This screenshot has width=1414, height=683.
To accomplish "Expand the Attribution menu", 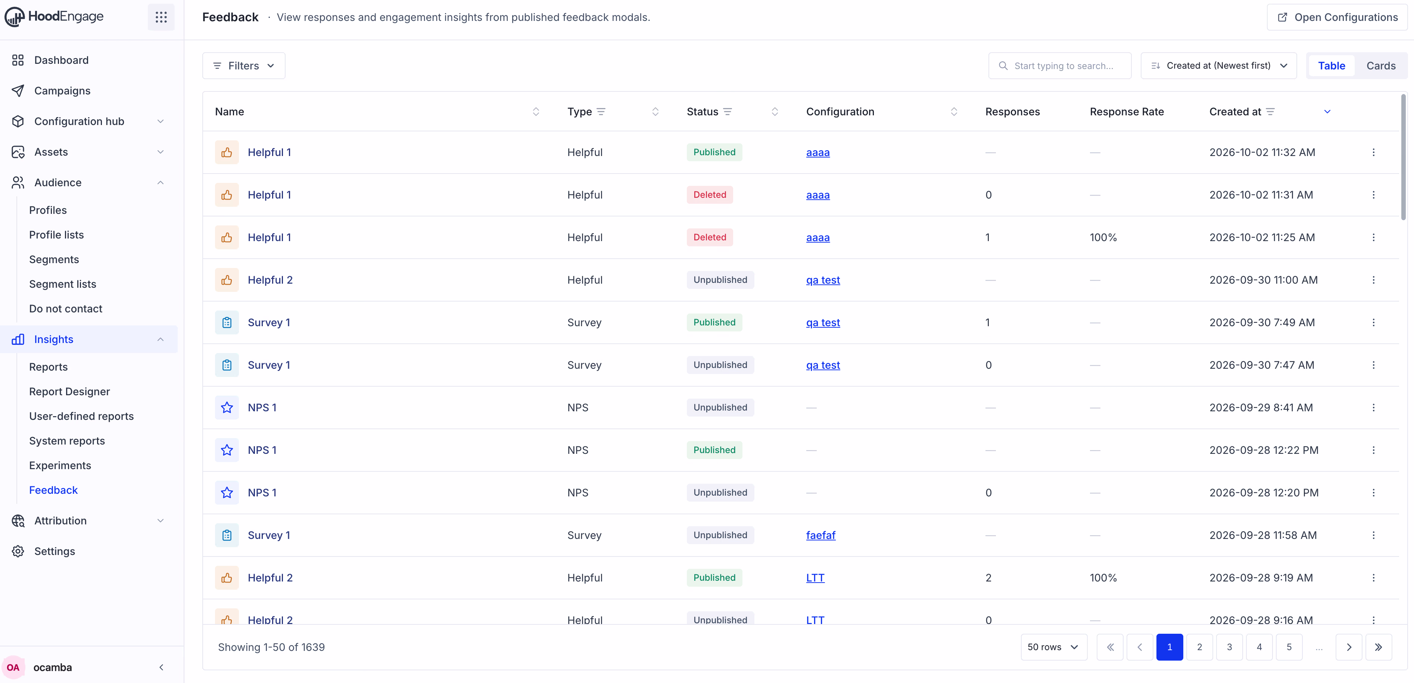I will 89,521.
